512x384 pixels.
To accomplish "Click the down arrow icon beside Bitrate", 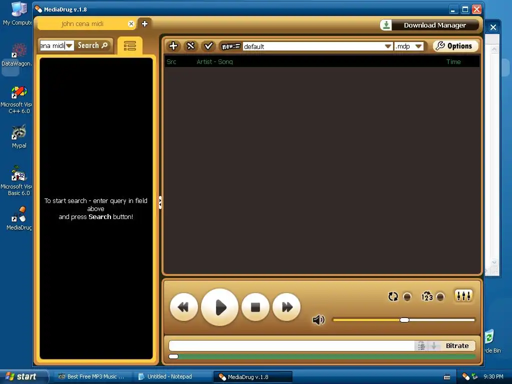I will pos(434,345).
